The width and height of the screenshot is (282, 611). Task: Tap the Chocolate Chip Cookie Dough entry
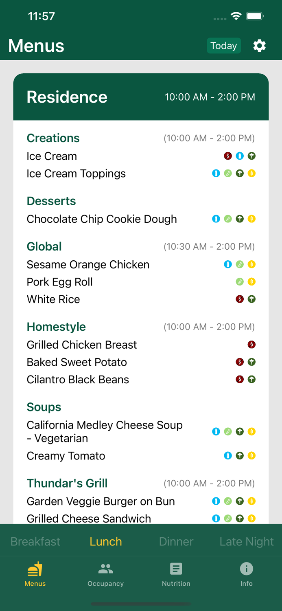[102, 219]
